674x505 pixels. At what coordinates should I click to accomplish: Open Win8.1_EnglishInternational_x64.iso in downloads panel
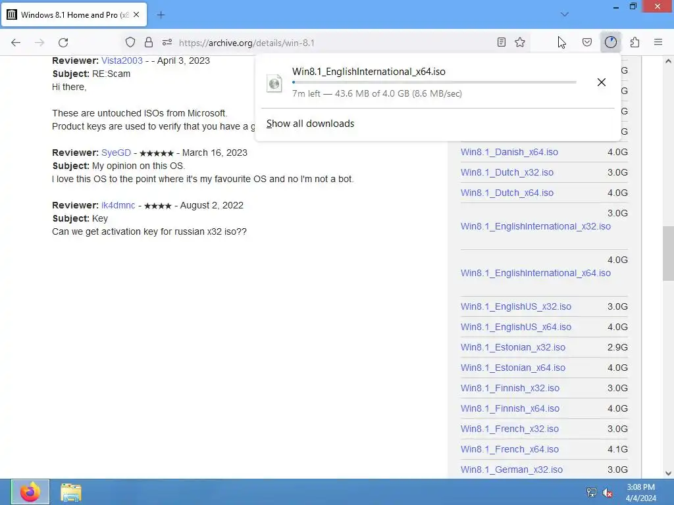click(x=369, y=72)
